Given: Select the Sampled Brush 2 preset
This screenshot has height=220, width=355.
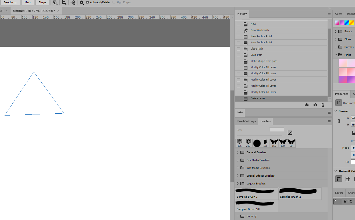Looking at the screenshot, I should pyautogui.click(x=300, y=194).
